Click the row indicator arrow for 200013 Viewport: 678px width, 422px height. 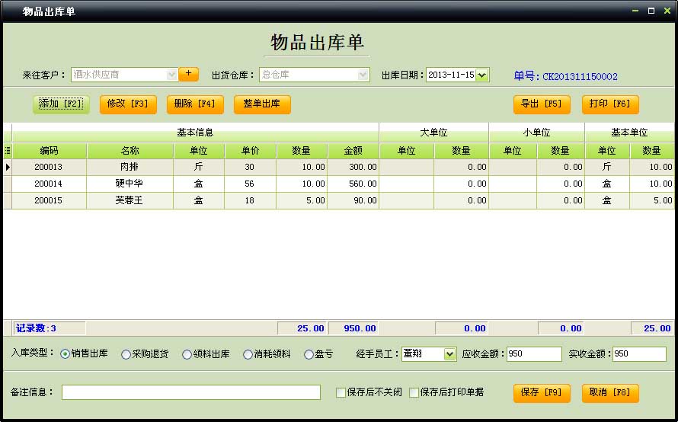[8, 167]
